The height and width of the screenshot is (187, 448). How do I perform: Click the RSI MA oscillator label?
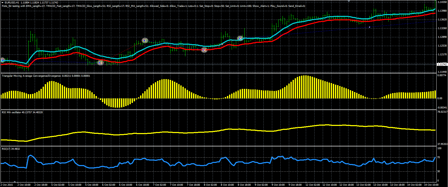[x=11, y=112]
